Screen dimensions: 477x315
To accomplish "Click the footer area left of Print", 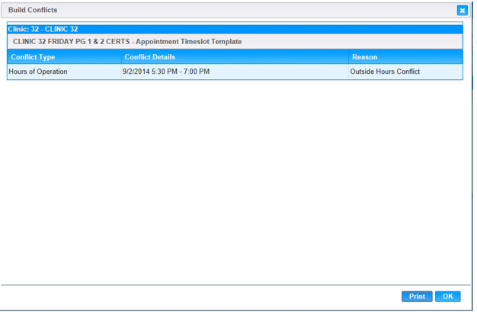I will tap(229, 297).
